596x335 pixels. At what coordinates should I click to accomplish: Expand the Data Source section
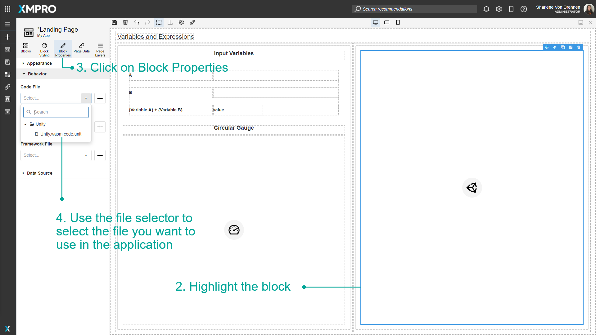click(x=40, y=173)
